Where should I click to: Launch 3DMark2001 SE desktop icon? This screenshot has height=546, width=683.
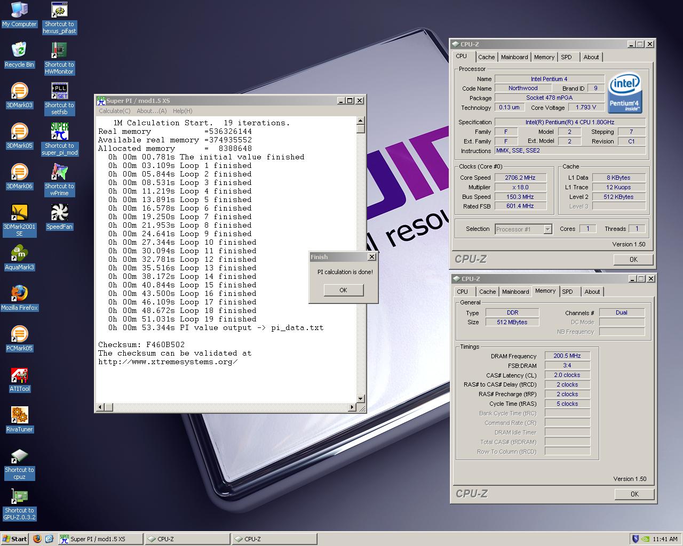[x=19, y=220]
